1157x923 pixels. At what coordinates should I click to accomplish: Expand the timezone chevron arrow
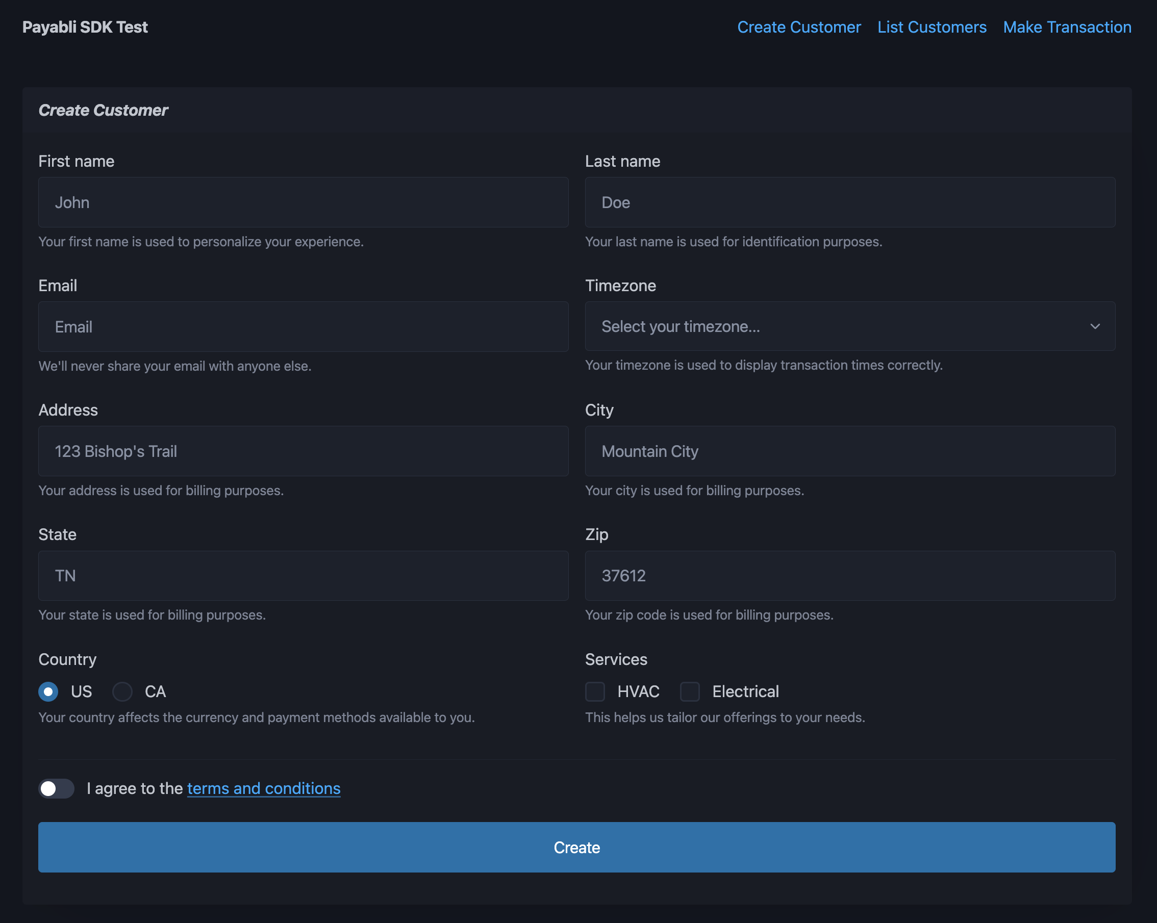1096,326
